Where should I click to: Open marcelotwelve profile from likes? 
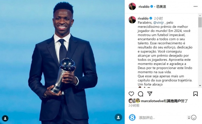point(152,101)
